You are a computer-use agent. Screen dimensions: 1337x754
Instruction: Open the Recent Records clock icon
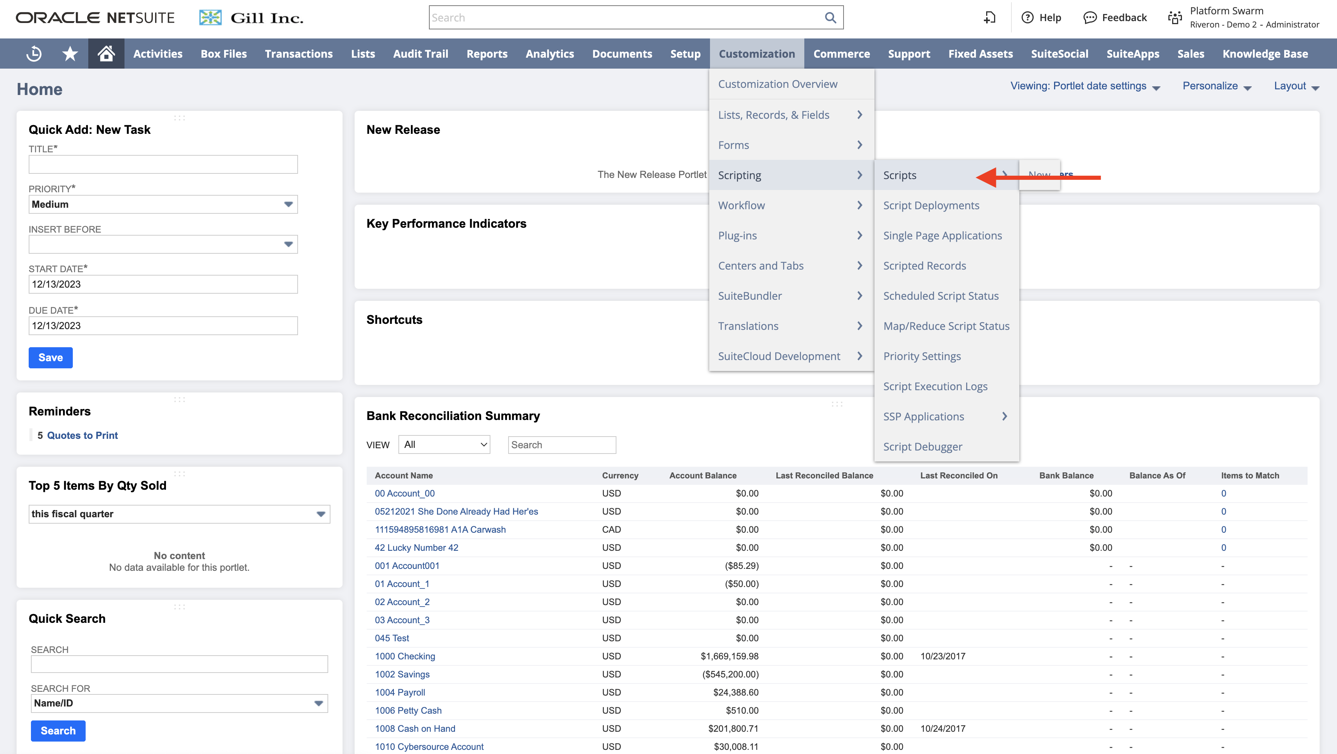pos(34,54)
